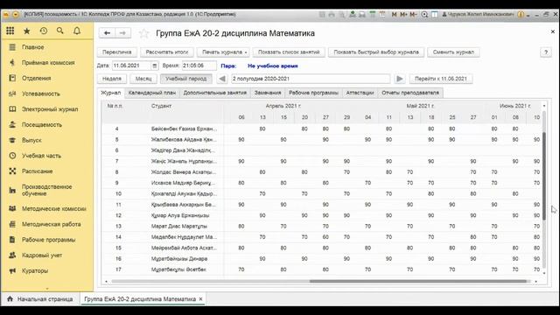Switch to Отчеты преподавателя tab
Image resolution: width=560 pixels, height=315 pixels.
click(x=410, y=93)
